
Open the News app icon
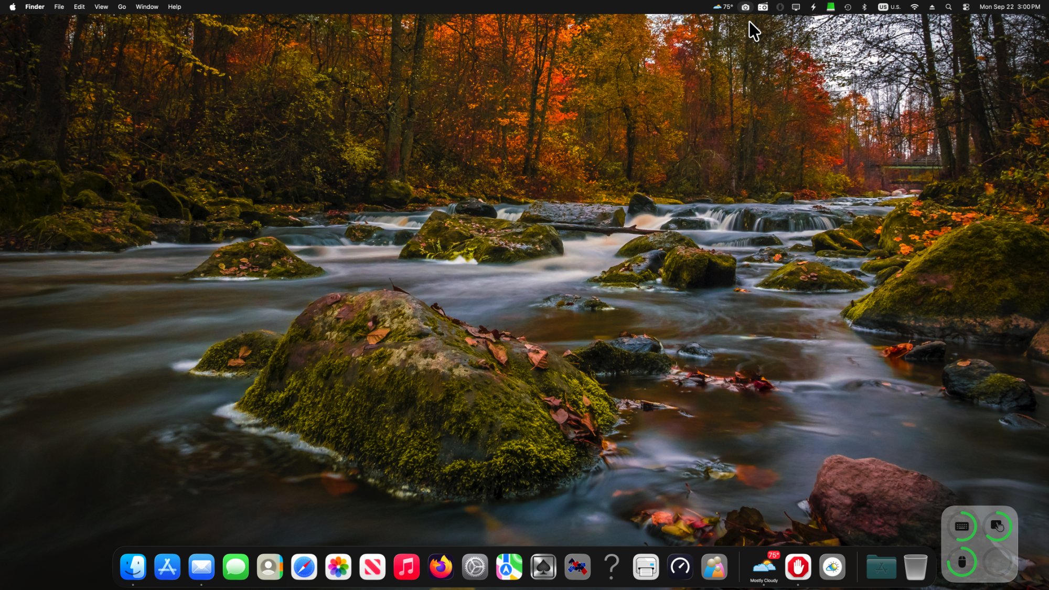372,567
